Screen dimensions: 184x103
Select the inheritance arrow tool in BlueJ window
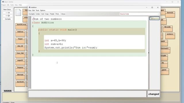pyautogui.click(x=8, y=16)
